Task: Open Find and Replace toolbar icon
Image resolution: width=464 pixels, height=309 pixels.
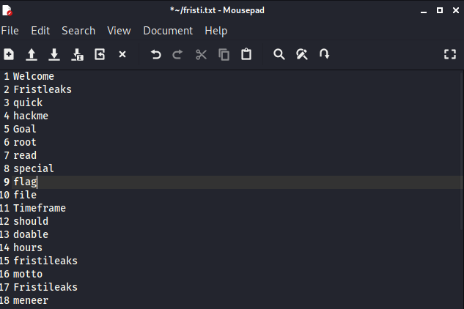Action: point(302,54)
